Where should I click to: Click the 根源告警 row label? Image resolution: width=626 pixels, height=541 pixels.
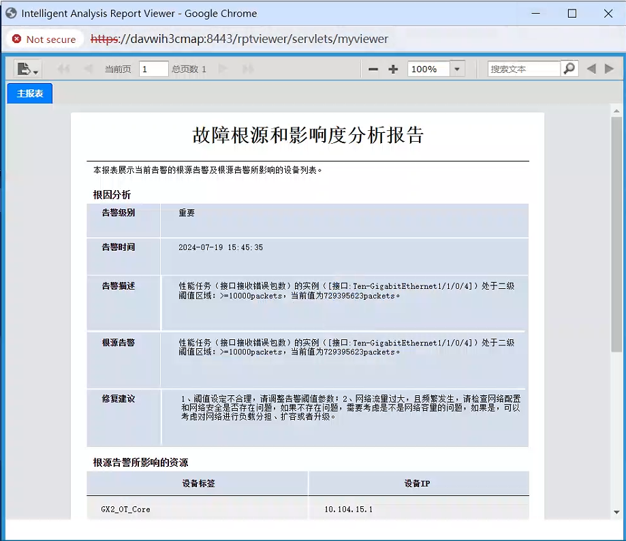pyautogui.click(x=118, y=343)
